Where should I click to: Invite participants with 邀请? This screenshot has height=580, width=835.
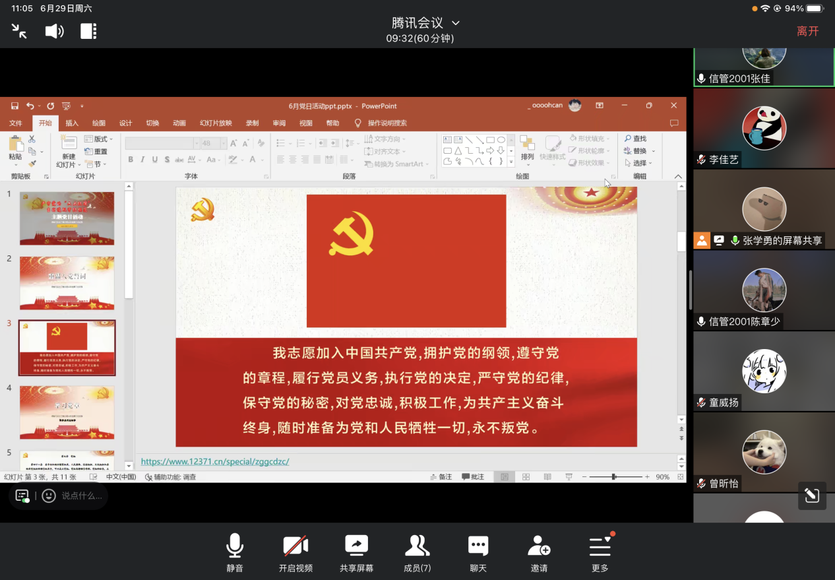coord(539,553)
